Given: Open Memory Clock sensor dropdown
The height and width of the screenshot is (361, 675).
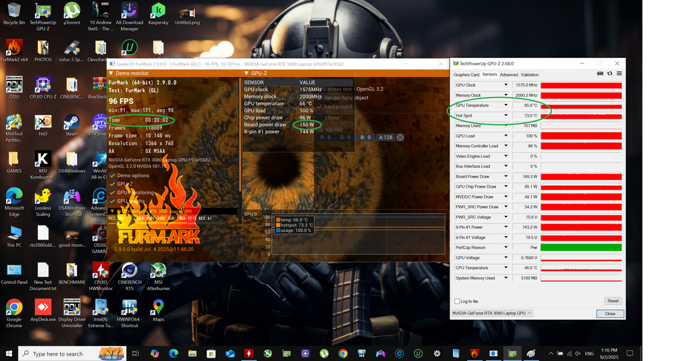Looking at the screenshot, I should (506, 95).
